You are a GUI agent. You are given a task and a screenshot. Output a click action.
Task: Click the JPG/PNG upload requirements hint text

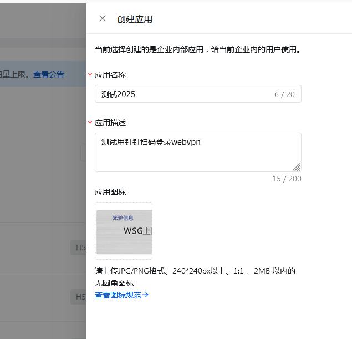click(195, 271)
